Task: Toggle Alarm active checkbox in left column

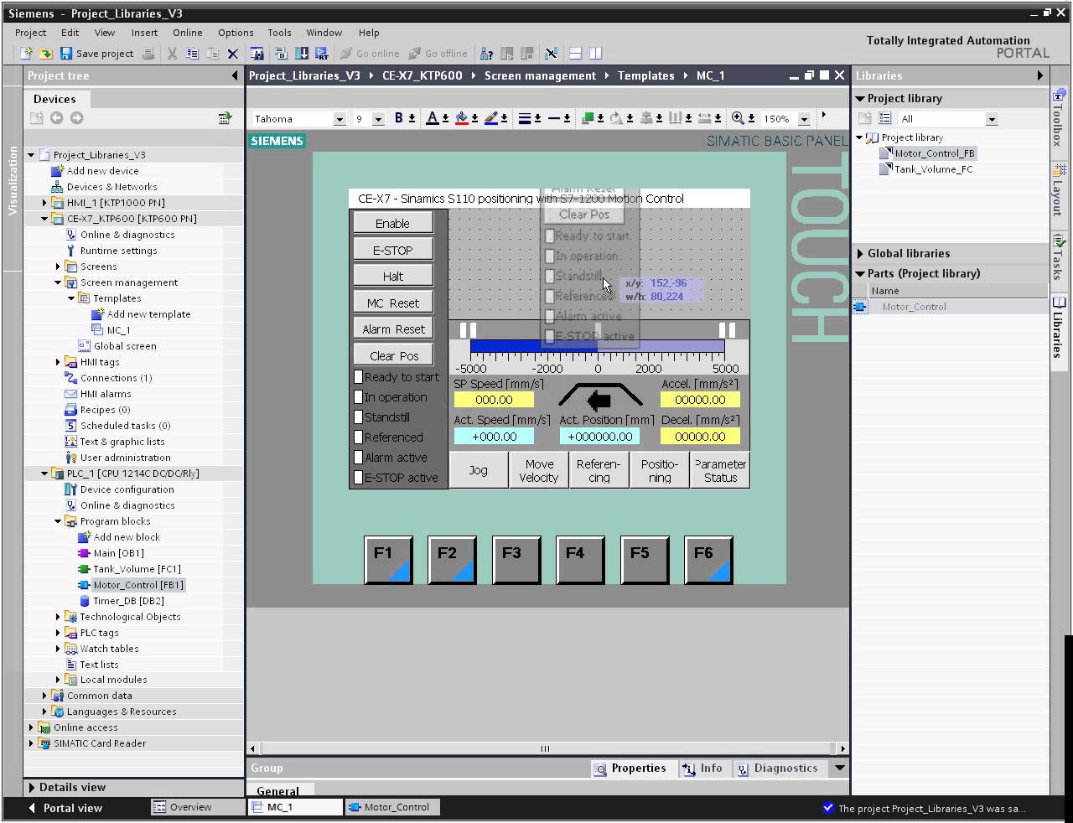Action: coord(359,458)
